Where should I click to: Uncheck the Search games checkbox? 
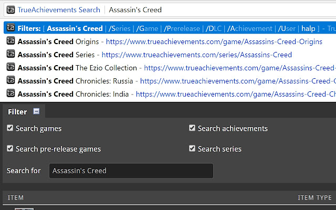(10, 128)
